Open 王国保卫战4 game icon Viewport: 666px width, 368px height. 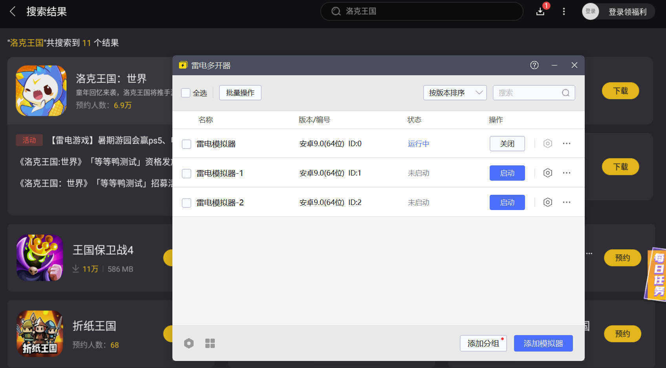[x=40, y=258]
